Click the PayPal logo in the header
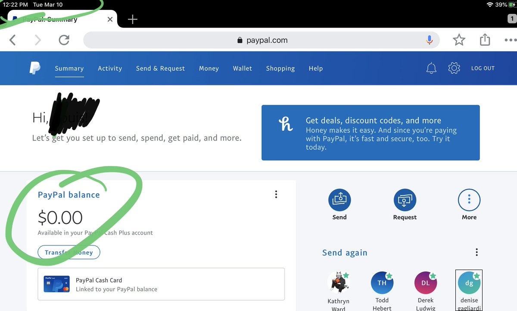 pos(35,68)
